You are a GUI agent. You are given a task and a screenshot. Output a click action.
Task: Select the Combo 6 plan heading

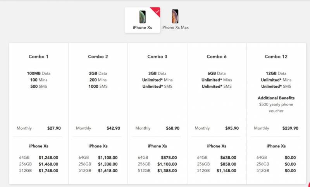(x=217, y=57)
